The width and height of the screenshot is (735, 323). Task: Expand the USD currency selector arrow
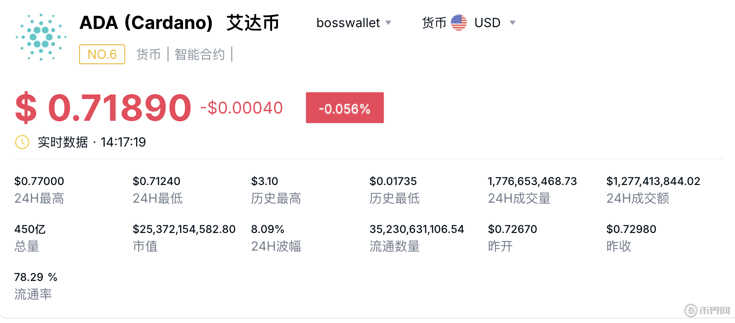(x=512, y=23)
